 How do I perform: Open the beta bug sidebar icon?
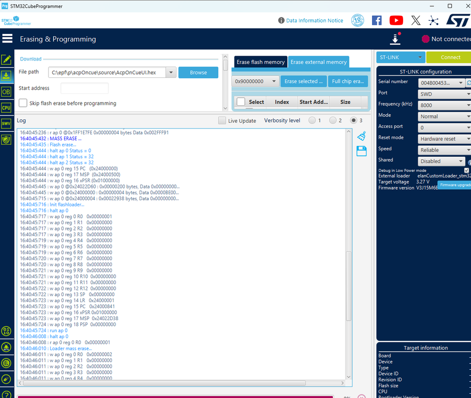point(6,347)
